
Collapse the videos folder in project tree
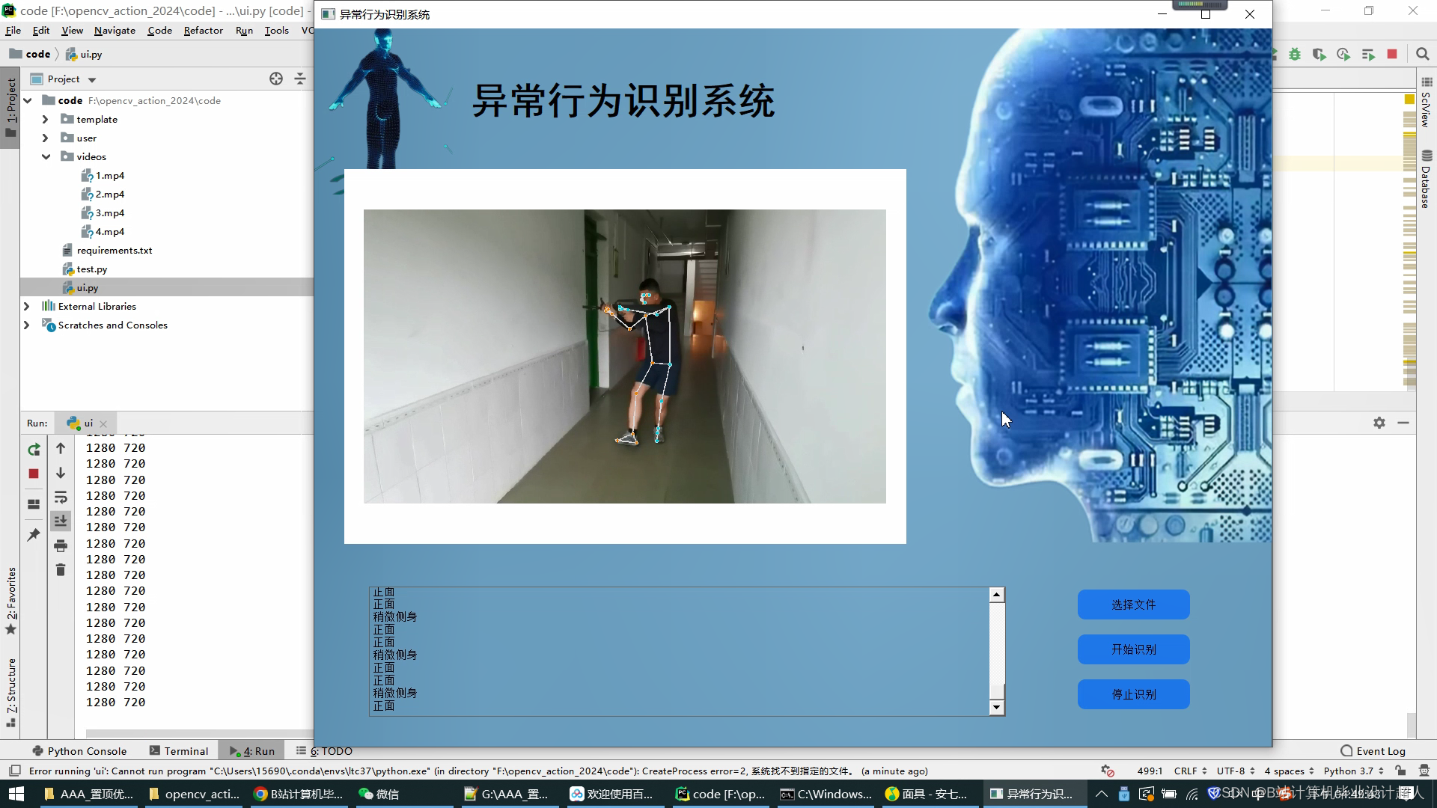(46, 156)
